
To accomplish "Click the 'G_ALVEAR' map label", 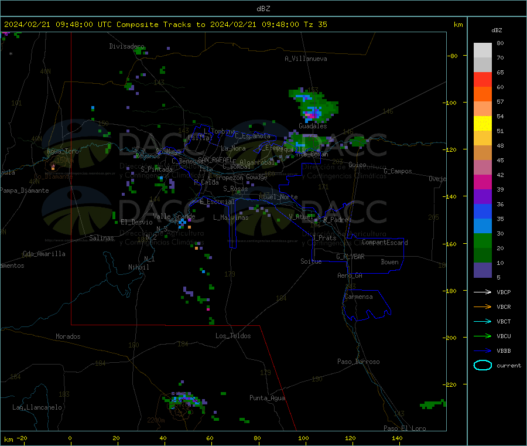I will 351,257.
